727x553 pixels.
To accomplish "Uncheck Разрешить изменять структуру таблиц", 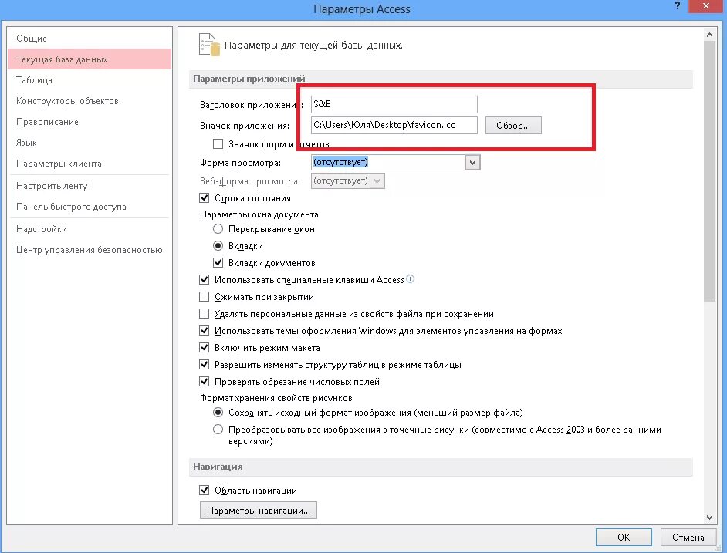I will click(204, 364).
